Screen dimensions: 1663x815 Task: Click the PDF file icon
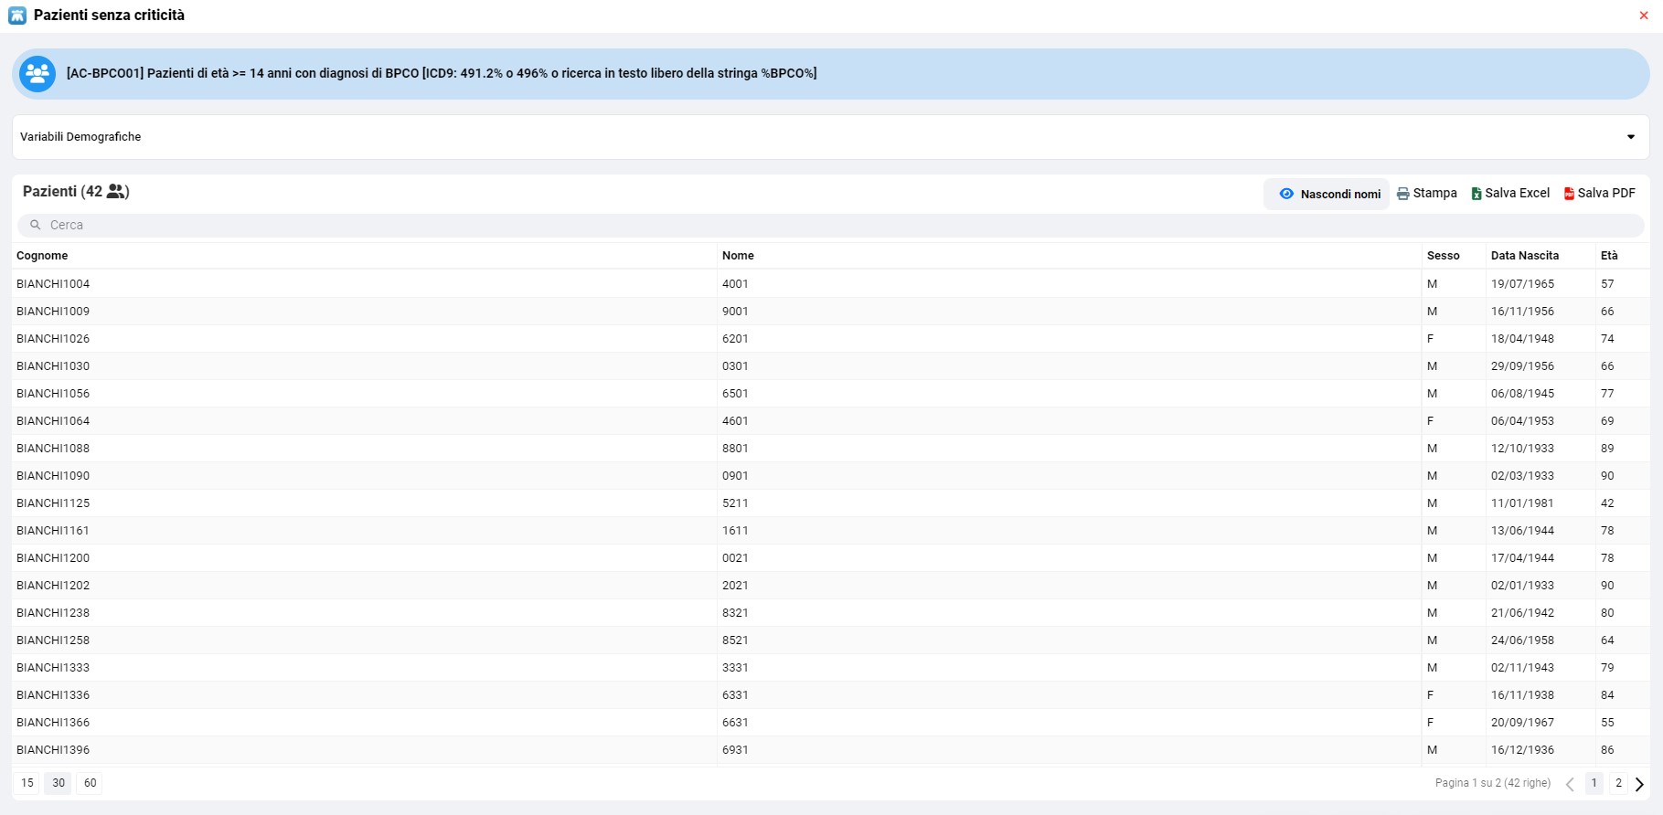(1569, 194)
